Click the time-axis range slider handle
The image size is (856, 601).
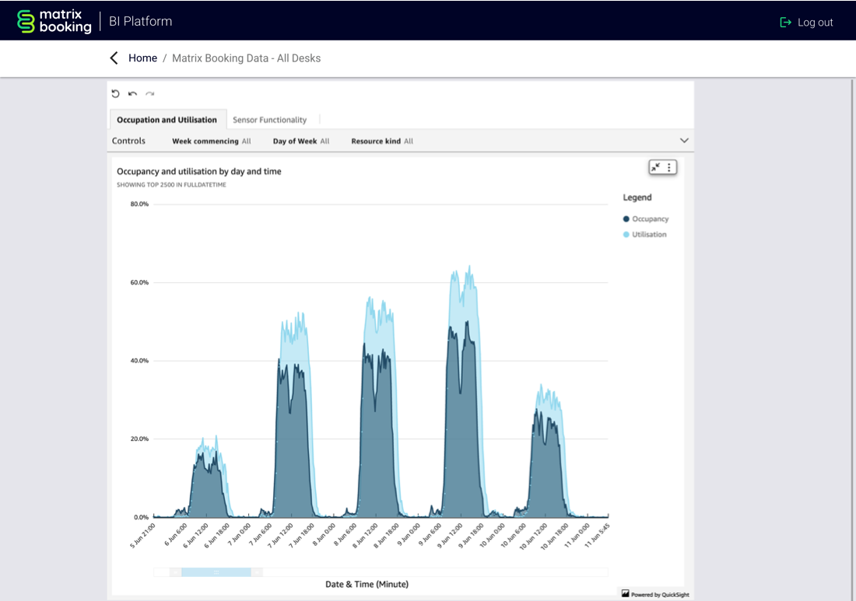(216, 572)
